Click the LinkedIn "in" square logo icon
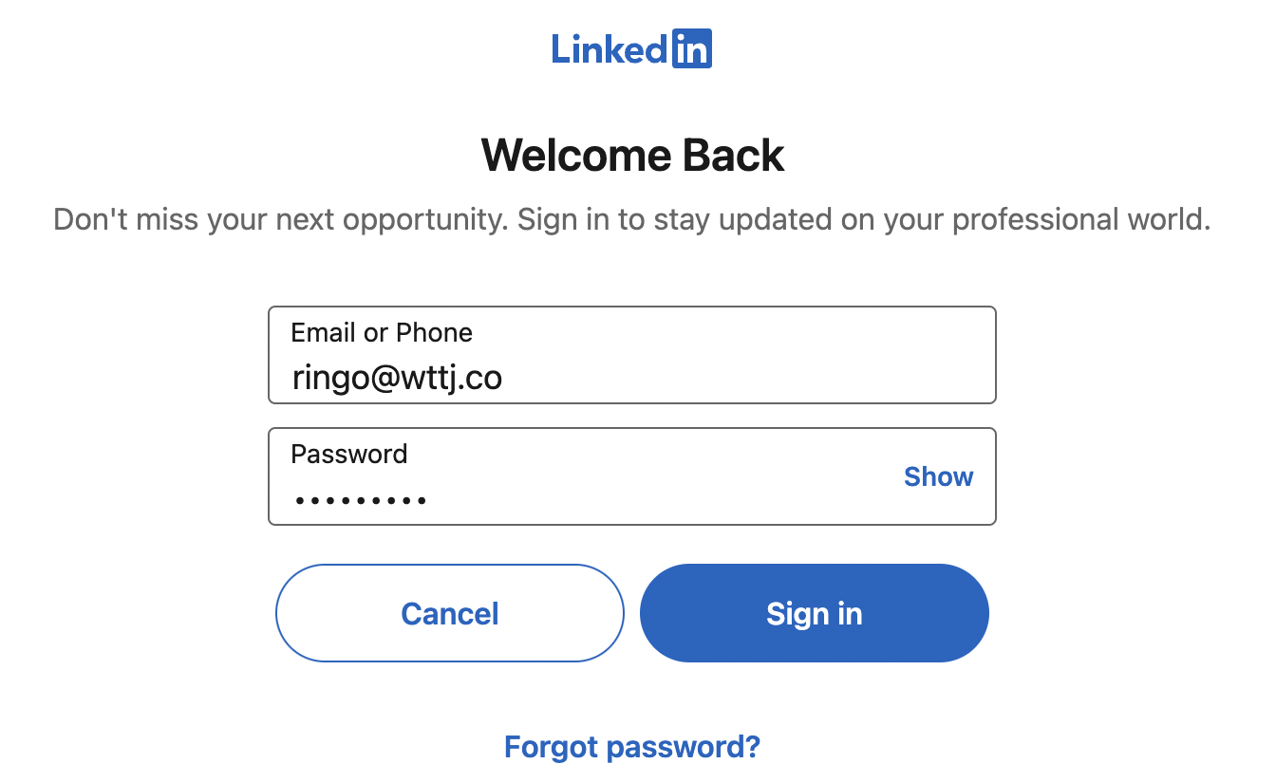This screenshot has height=782, width=1276. click(692, 49)
